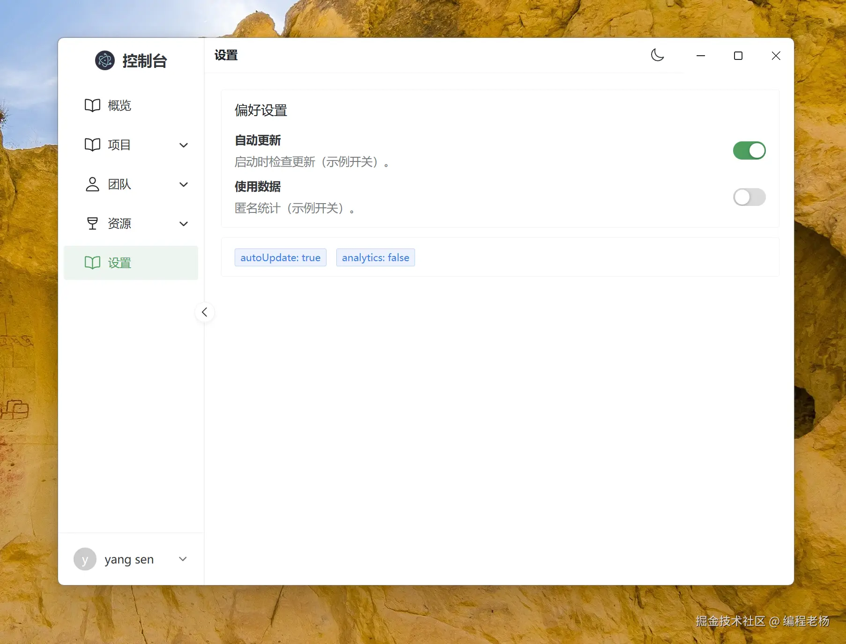
Task: Click the 设置 icon in sidebar
Action: 93,263
